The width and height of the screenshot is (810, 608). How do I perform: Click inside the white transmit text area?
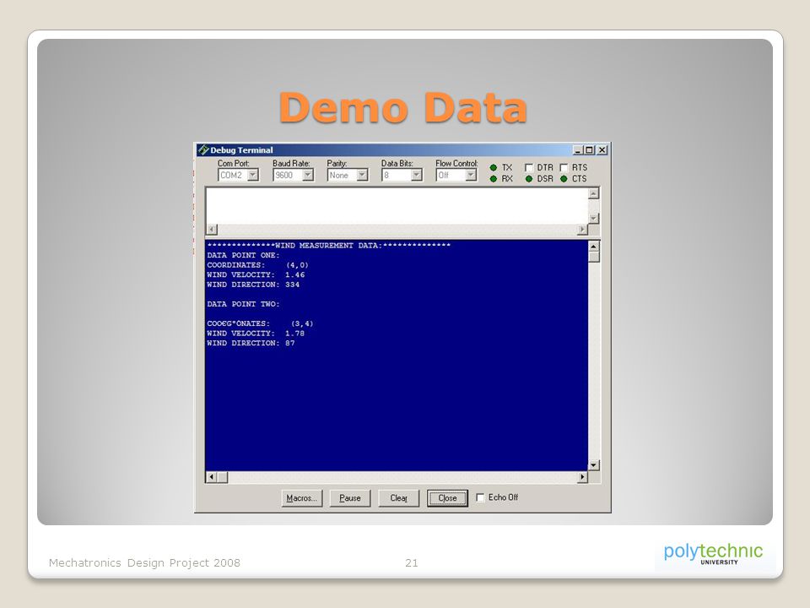(x=397, y=206)
